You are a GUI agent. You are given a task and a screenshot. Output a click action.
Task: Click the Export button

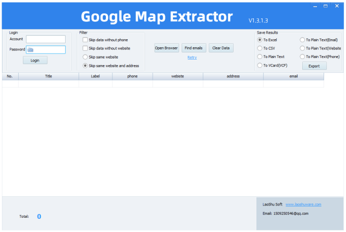(x=314, y=66)
